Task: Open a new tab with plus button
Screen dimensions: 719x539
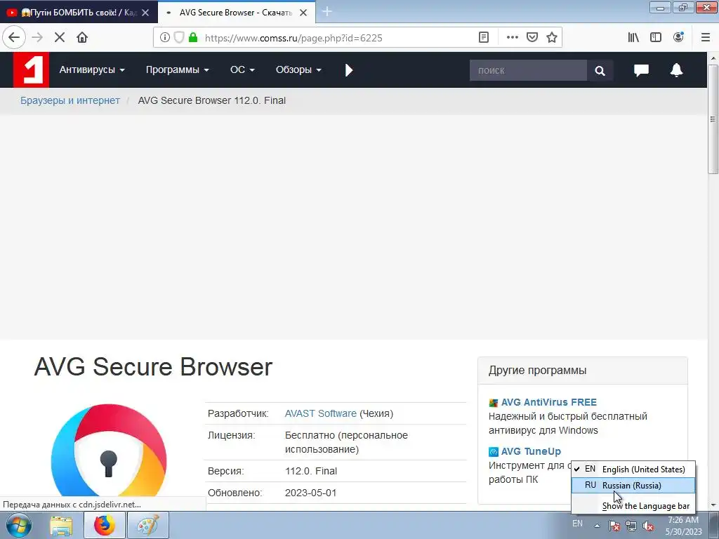Action: tap(327, 11)
